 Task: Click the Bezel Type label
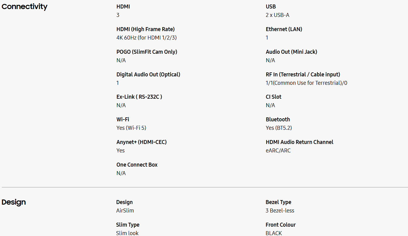pyautogui.click(x=278, y=202)
